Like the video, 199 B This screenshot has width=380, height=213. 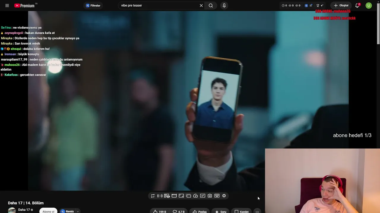pos(160,212)
